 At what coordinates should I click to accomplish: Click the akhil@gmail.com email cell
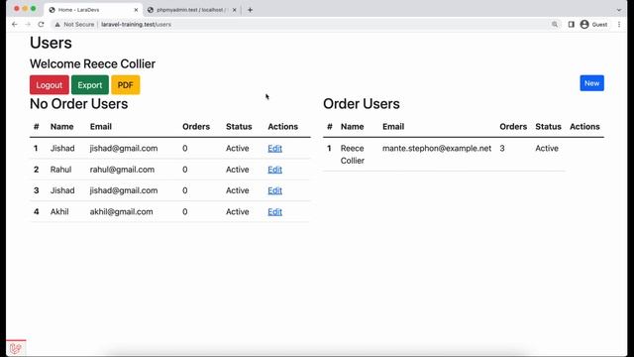click(x=121, y=211)
